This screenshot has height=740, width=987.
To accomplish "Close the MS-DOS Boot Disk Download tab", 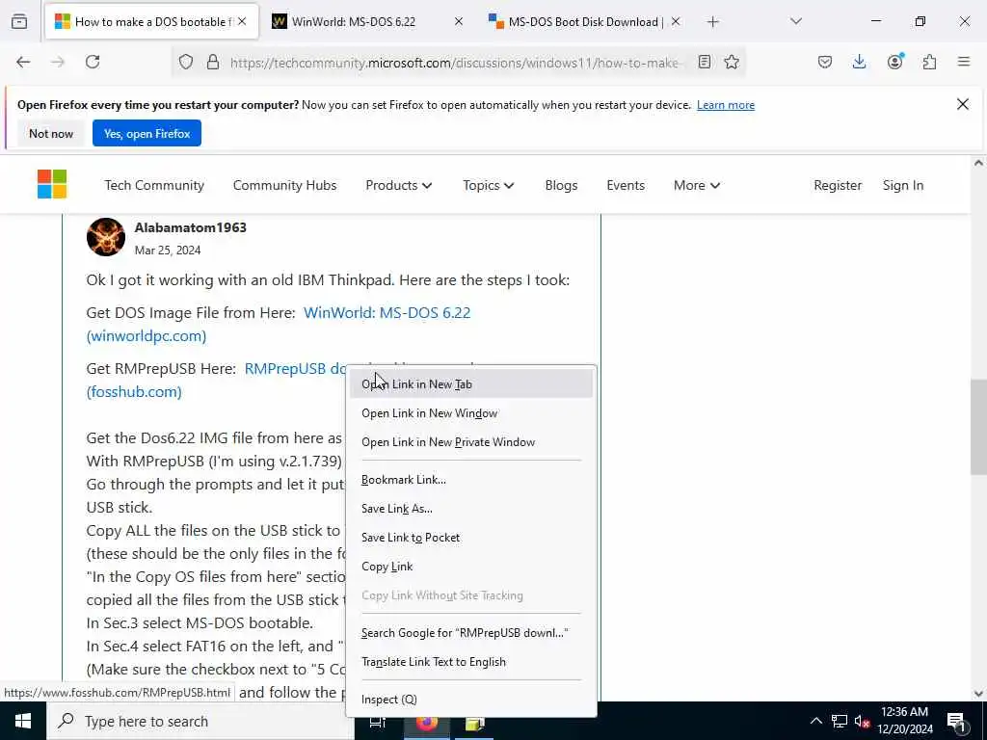I will point(676,21).
